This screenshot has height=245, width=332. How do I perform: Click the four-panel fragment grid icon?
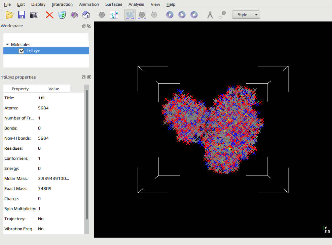(x=114, y=15)
